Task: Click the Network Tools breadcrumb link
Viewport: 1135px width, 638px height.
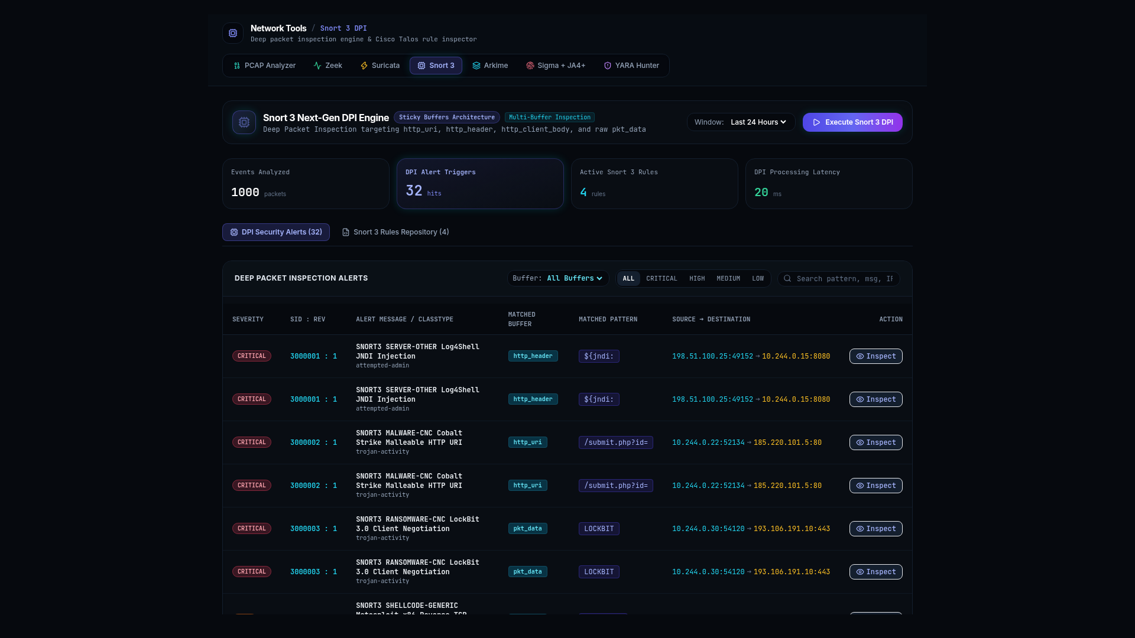Action: click(x=278, y=28)
